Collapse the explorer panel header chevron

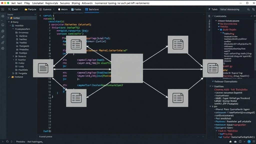pyautogui.click(x=35, y=14)
